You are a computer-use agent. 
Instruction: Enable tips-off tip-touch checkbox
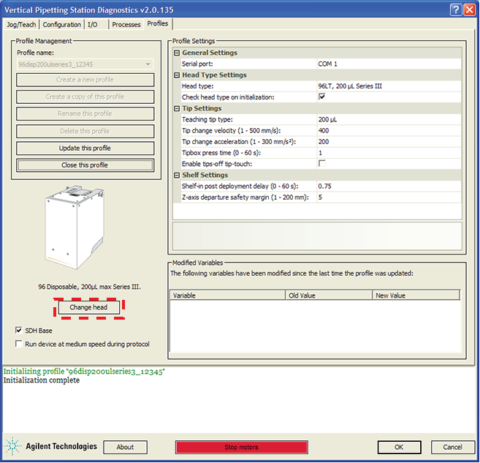pos(321,164)
